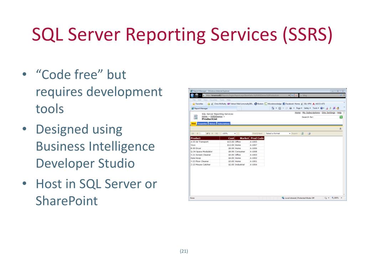Click the Help link in Report Manager
This screenshot has height=274, width=365.
coord(339,113)
